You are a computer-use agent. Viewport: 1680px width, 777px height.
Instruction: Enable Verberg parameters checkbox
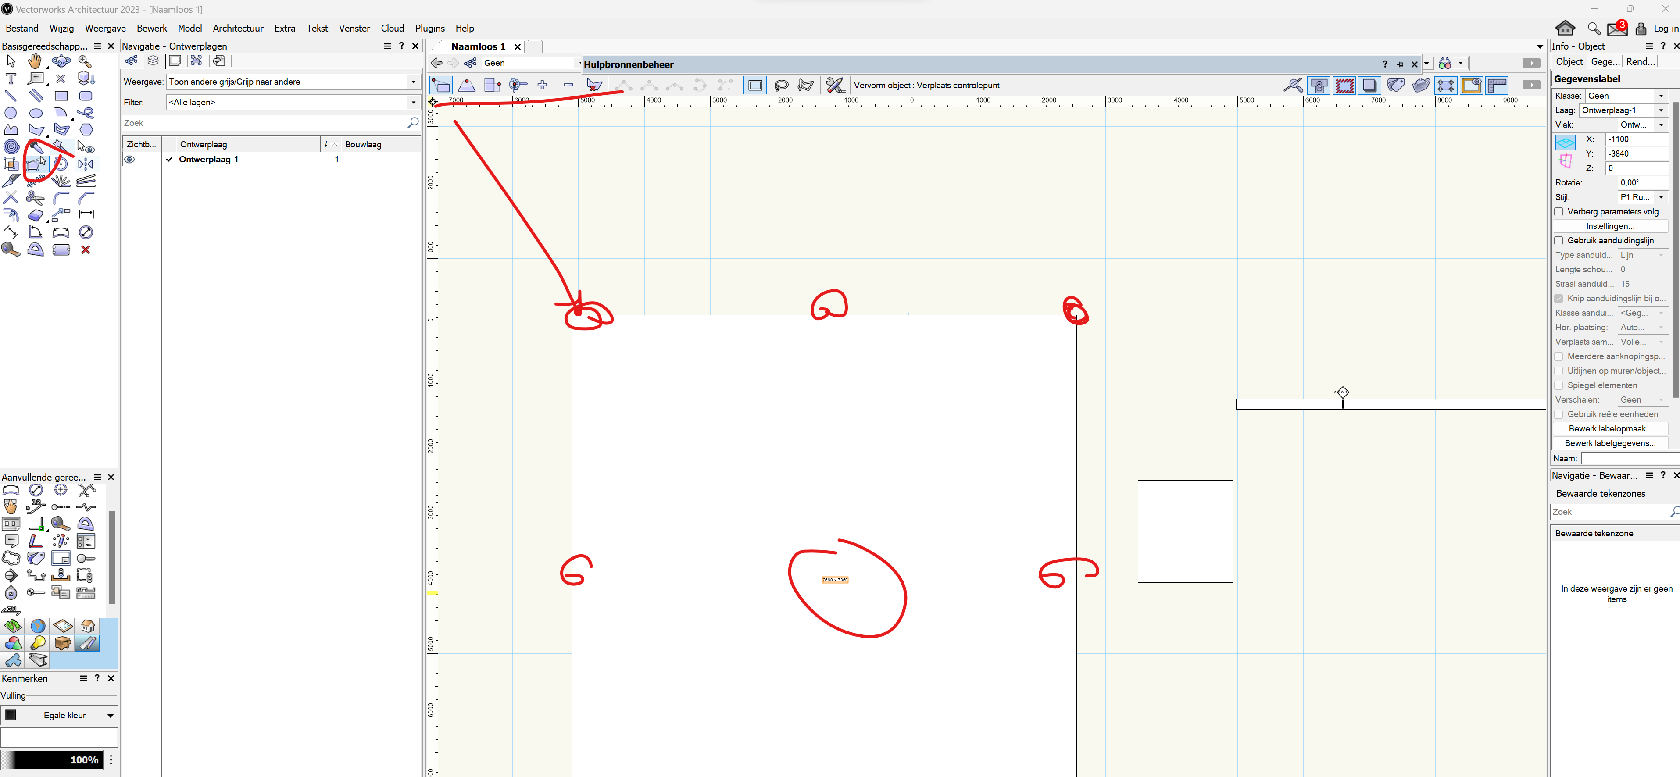pos(1558,212)
